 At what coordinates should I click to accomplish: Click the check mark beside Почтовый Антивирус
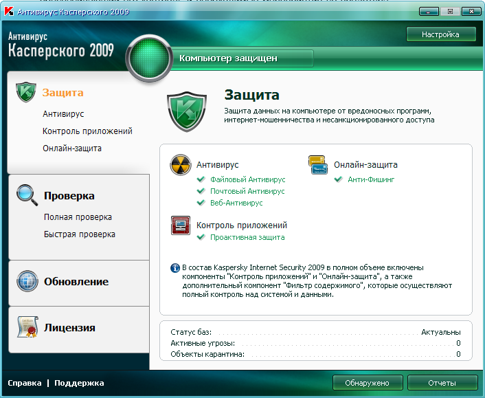point(201,191)
